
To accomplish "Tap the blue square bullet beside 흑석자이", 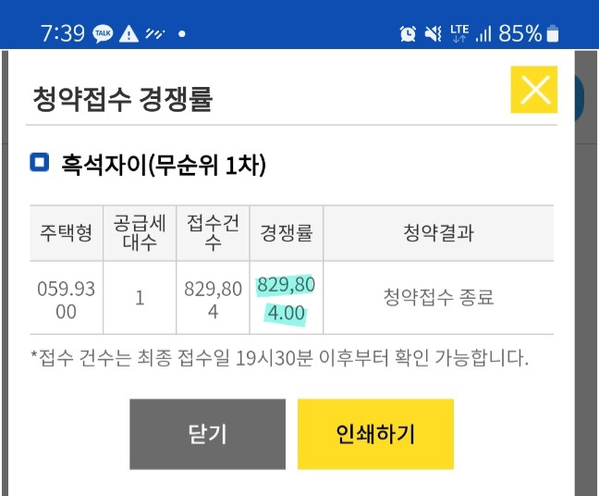I will click(x=40, y=162).
